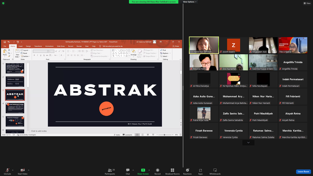
Task: Click the Find magnifier in Editing group
Action: click(x=161, y=50)
